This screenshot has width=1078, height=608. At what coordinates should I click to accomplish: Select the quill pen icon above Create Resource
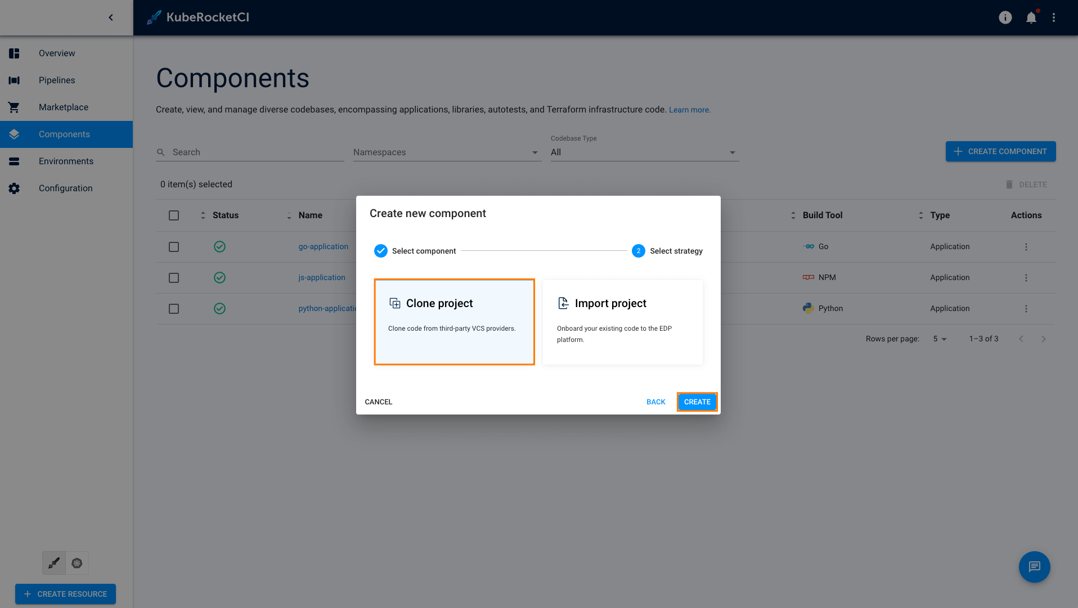click(x=54, y=562)
